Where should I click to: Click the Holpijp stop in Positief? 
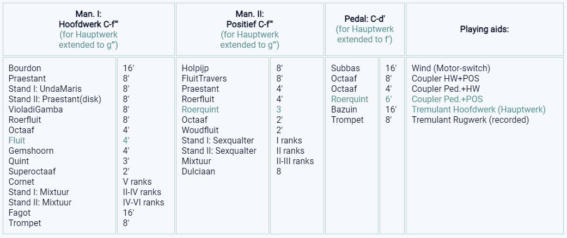coord(195,68)
